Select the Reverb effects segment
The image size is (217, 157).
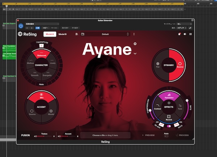click(169, 118)
